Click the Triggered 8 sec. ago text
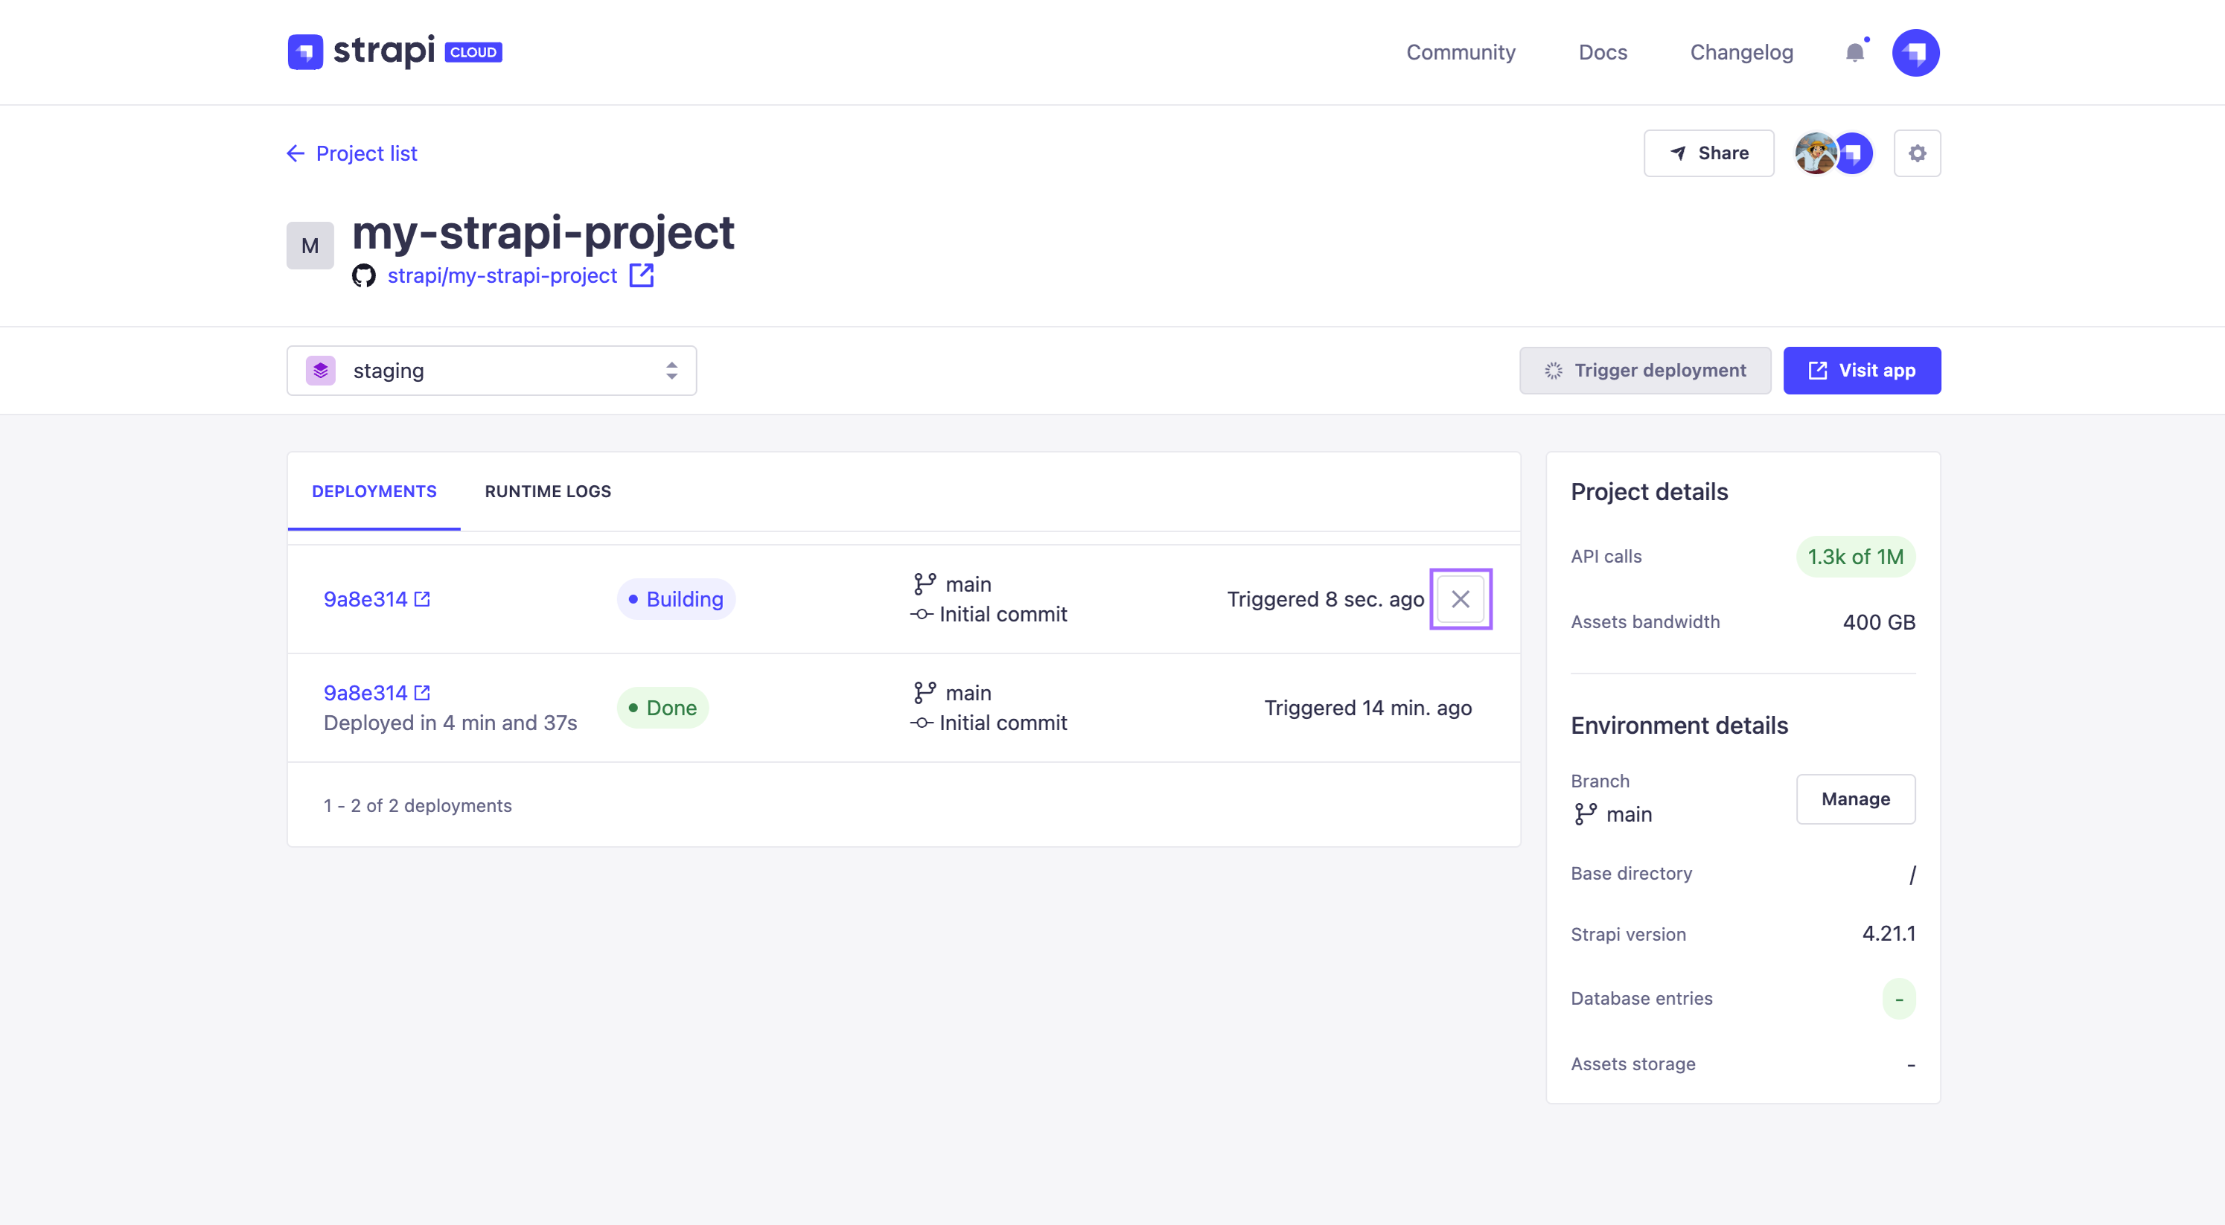2225x1225 pixels. (x=1326, y=599)
